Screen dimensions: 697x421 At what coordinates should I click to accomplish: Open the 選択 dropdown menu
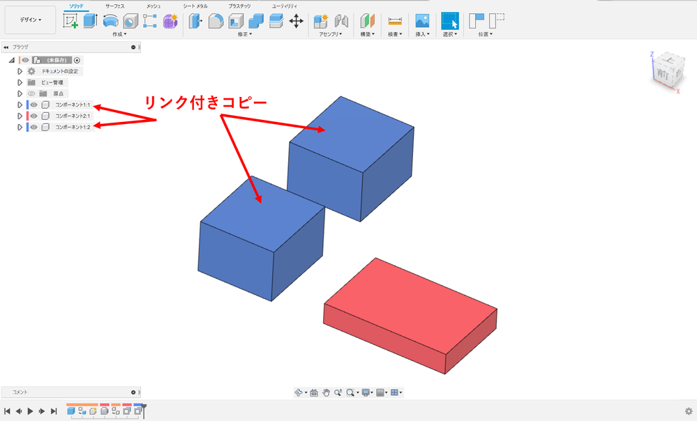449,34
